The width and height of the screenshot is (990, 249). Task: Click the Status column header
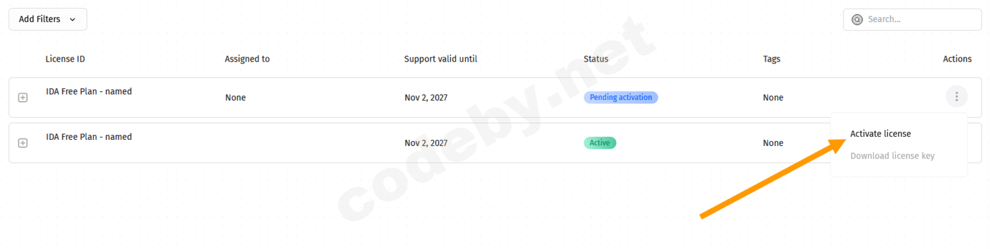click(x=596, y=59)
